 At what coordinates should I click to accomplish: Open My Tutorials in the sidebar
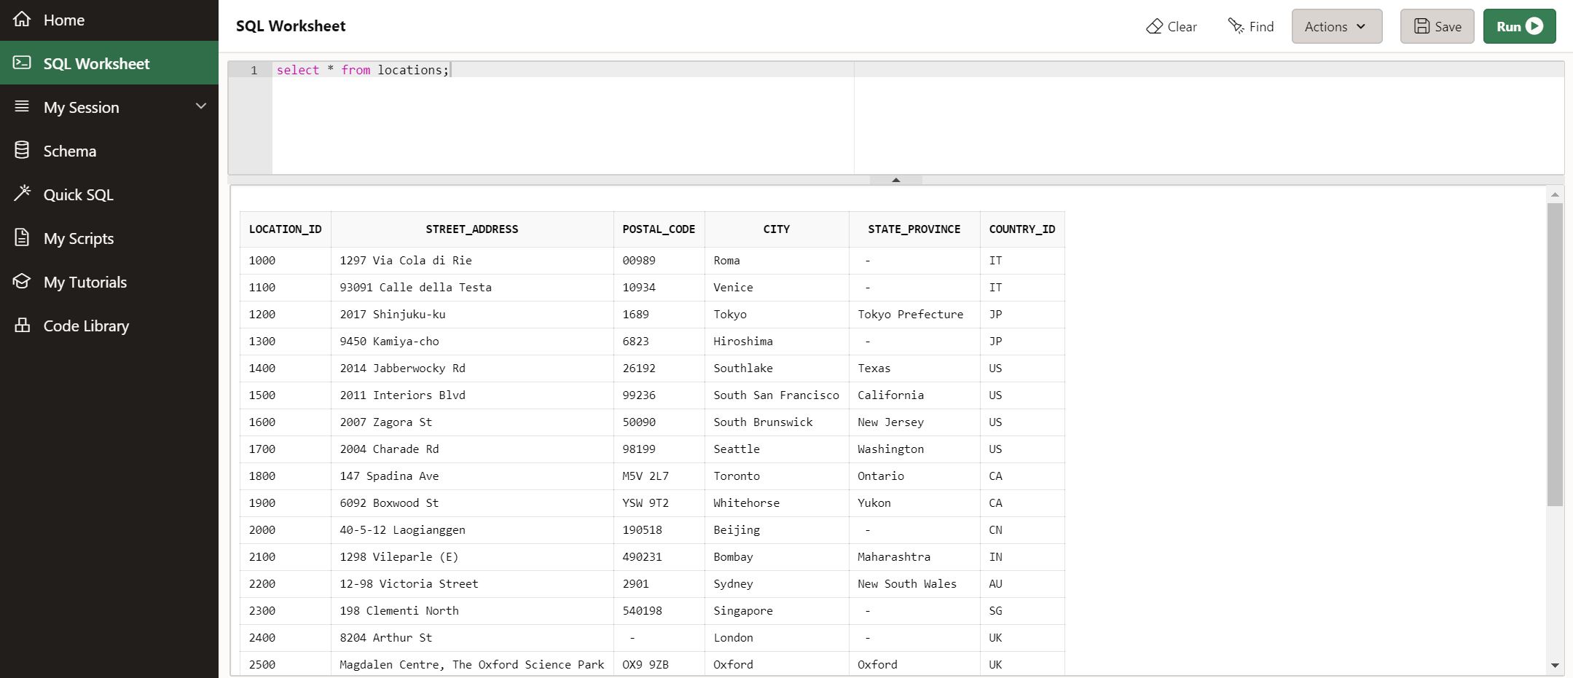coord(109,282)
